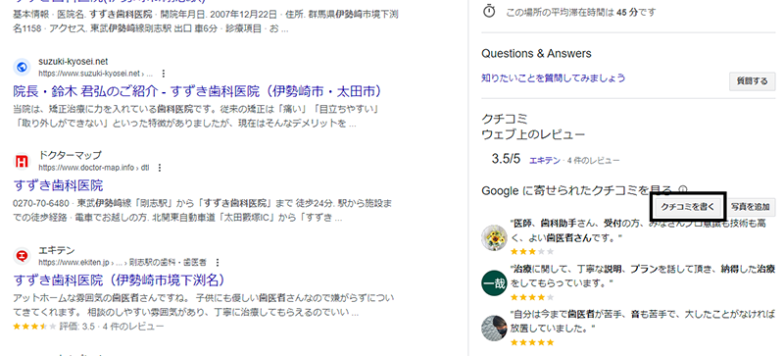Open 知りたいことを質問してみましょう link
The height and width of the screenshot is (356, 784).
554,78
